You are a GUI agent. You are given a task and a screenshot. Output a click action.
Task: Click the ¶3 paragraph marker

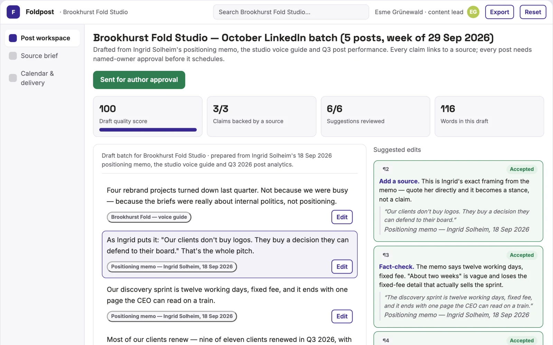point(386,255)
